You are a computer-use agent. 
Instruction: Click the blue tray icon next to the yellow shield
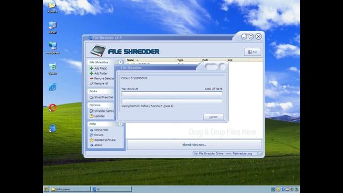click(283, 189)
